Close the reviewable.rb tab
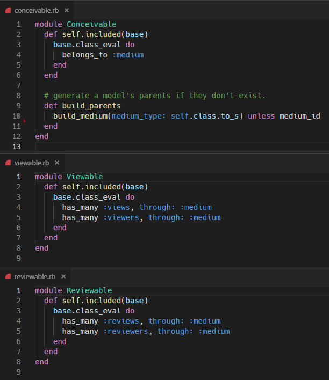 63,276
